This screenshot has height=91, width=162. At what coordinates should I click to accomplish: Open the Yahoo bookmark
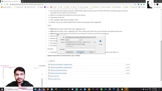point(47,7)
